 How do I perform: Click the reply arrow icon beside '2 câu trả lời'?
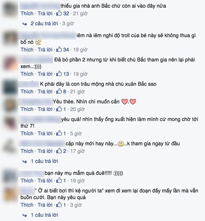click(25, 24)
